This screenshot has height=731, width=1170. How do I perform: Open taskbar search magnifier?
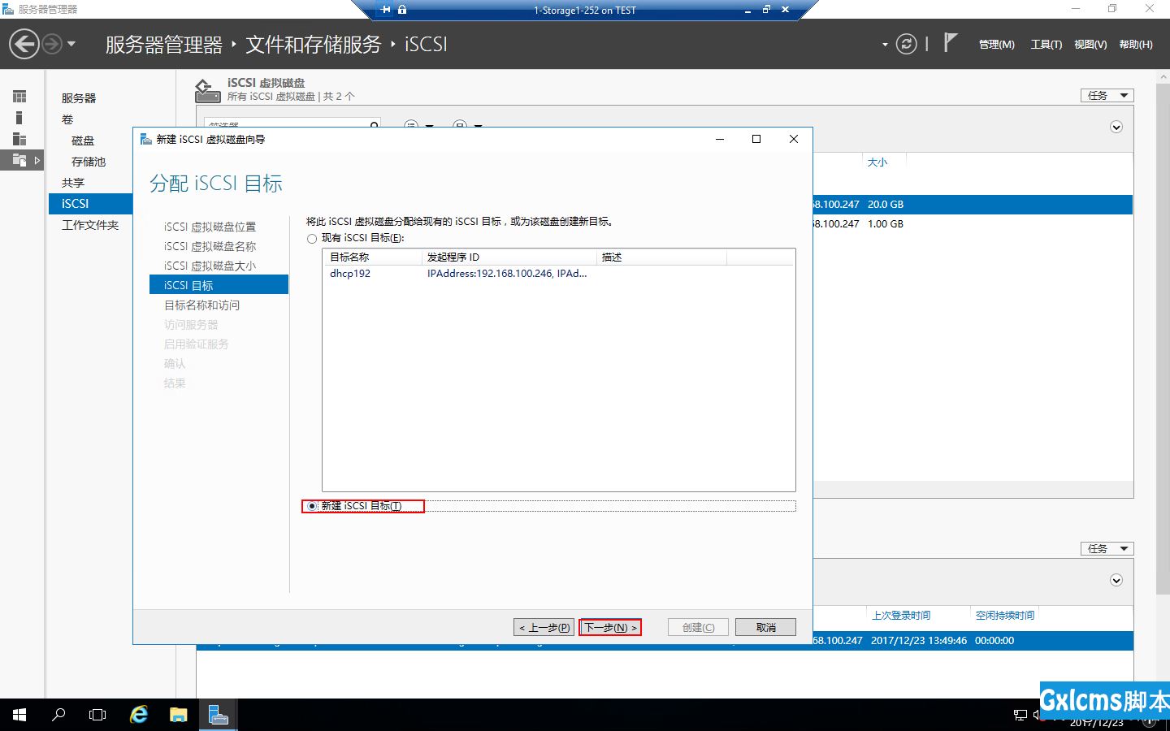tap(58, 715)
